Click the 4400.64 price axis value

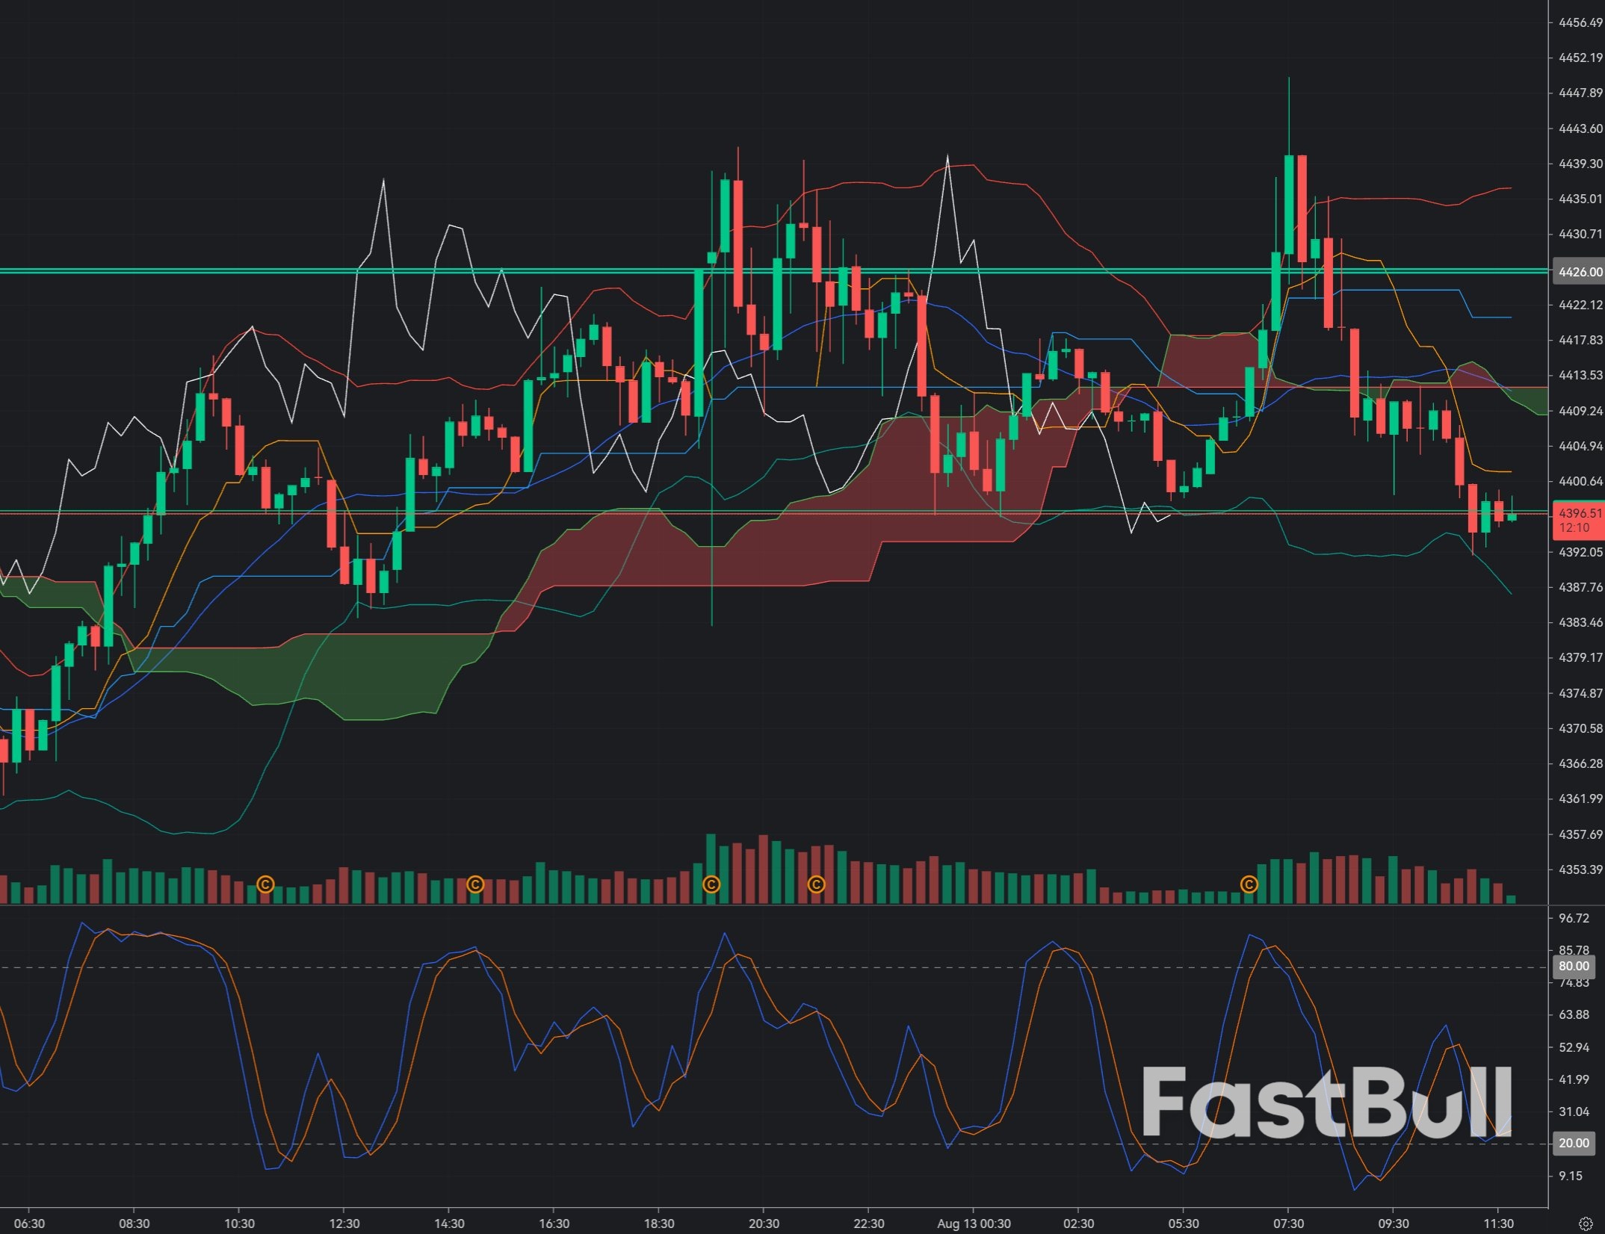click(1580, 481)
